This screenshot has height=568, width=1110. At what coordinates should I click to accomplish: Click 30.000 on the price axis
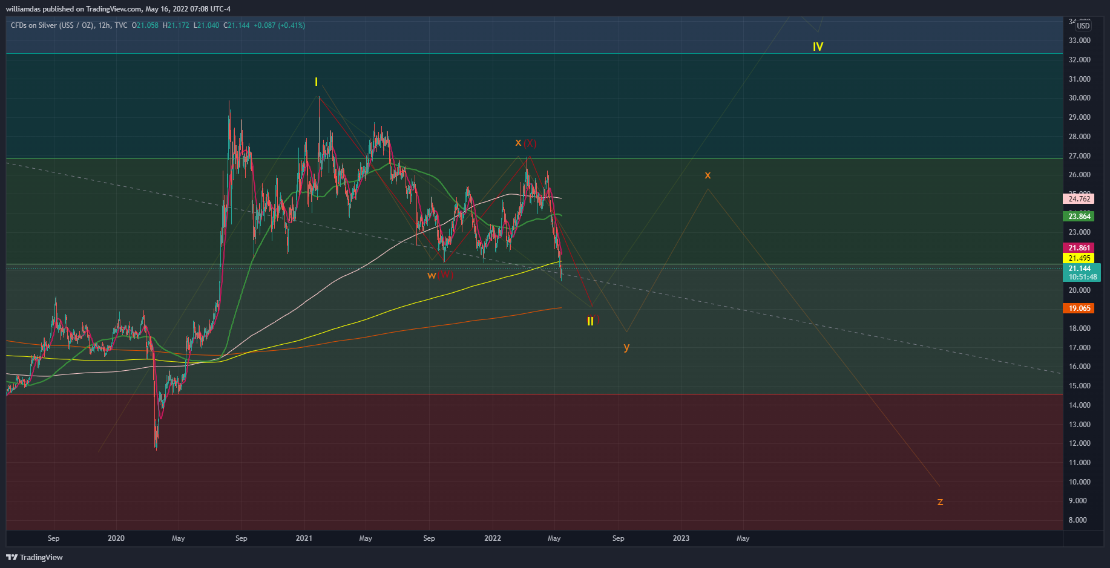coord(1079,98)
